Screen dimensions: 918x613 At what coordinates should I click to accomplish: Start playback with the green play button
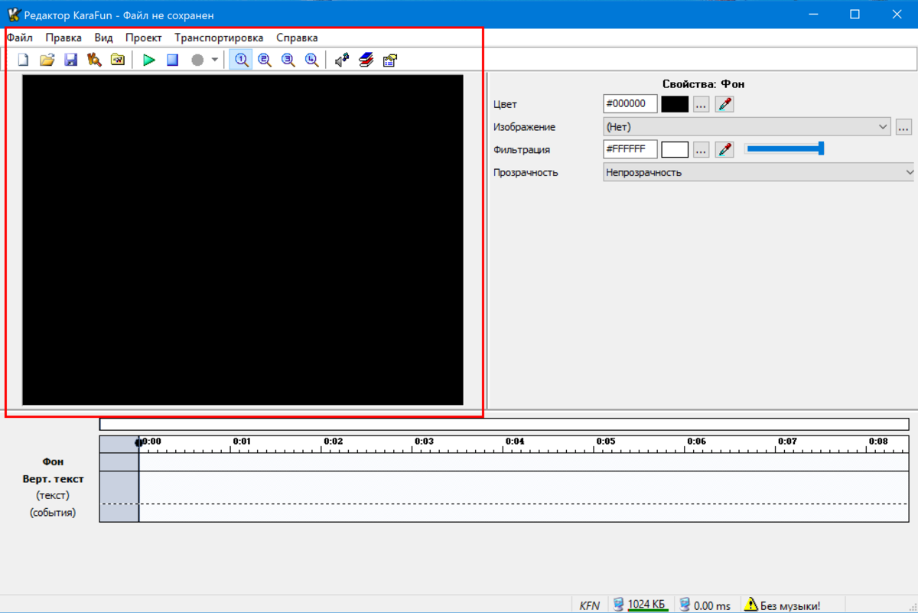point(149,60)
